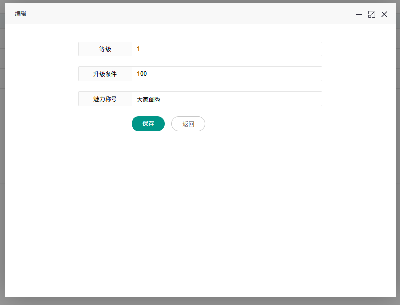Maximize the 编辑 dialog with the expand icon
The width and height of the screenshot is (400, 305).
372,15
